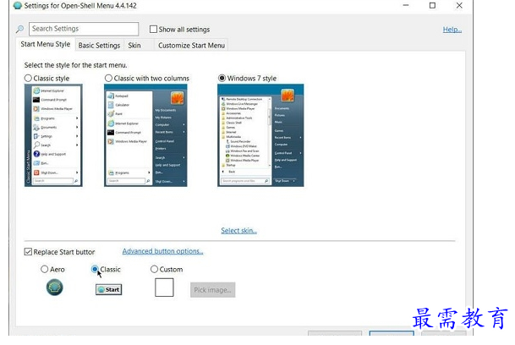This screenshot has height=345, width=515.
Task: Switch to Start Menu Style tab
Action: (x=46, y=44)
